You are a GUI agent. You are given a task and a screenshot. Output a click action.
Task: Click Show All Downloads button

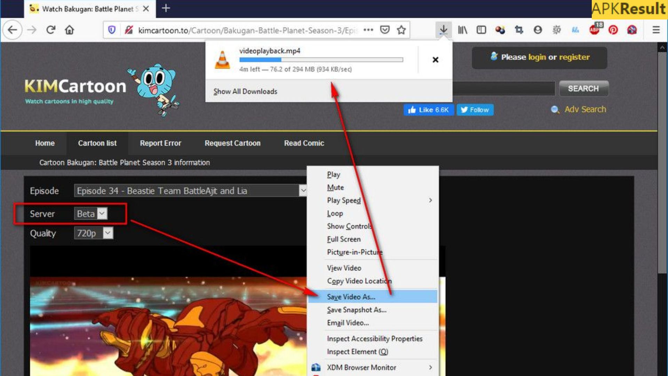click(x=245, y=91)
